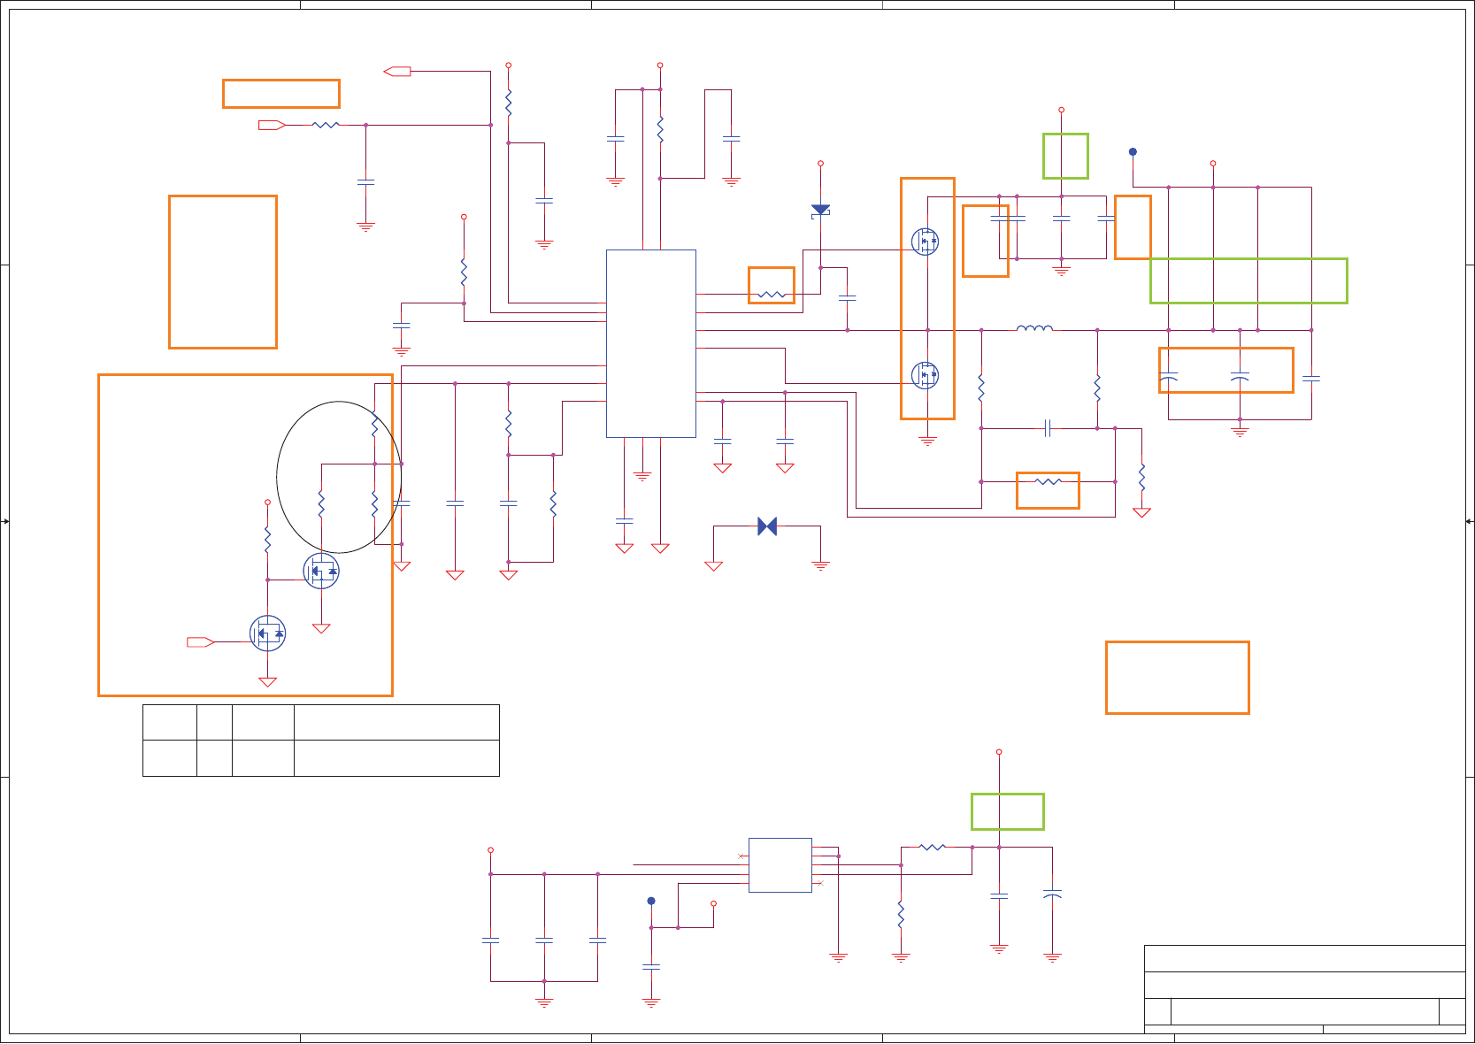This screenshot has width=1475, height=1044.
Task: Click the black ellipse annotation around resistors
Action: pyautogui.click(x=339, y=477)
